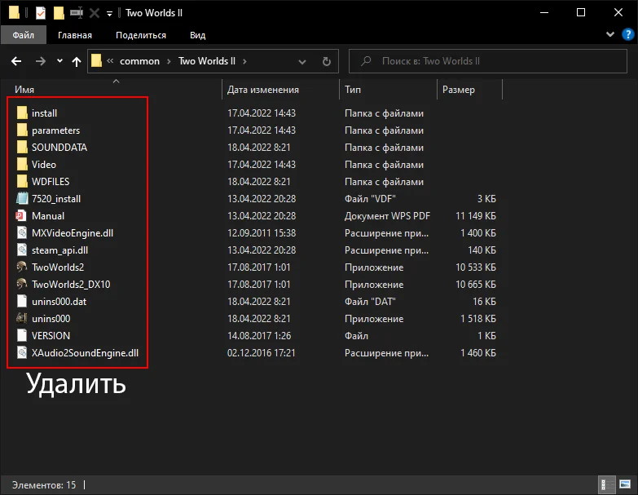Click the Two Worlds II breadcrumb
638x495 pixels.
[x=207, y=61]
